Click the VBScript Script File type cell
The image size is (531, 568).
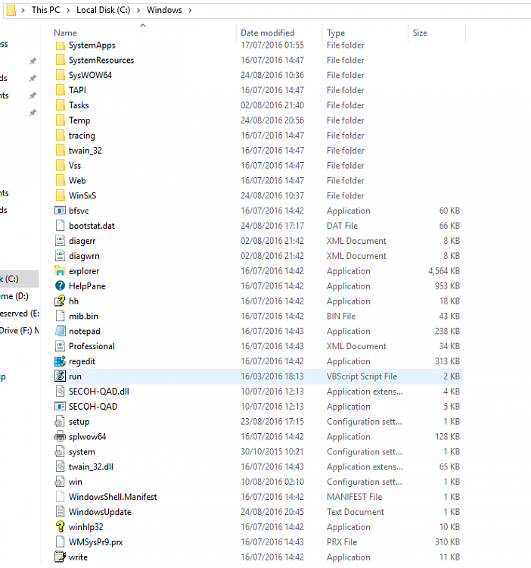362,376
